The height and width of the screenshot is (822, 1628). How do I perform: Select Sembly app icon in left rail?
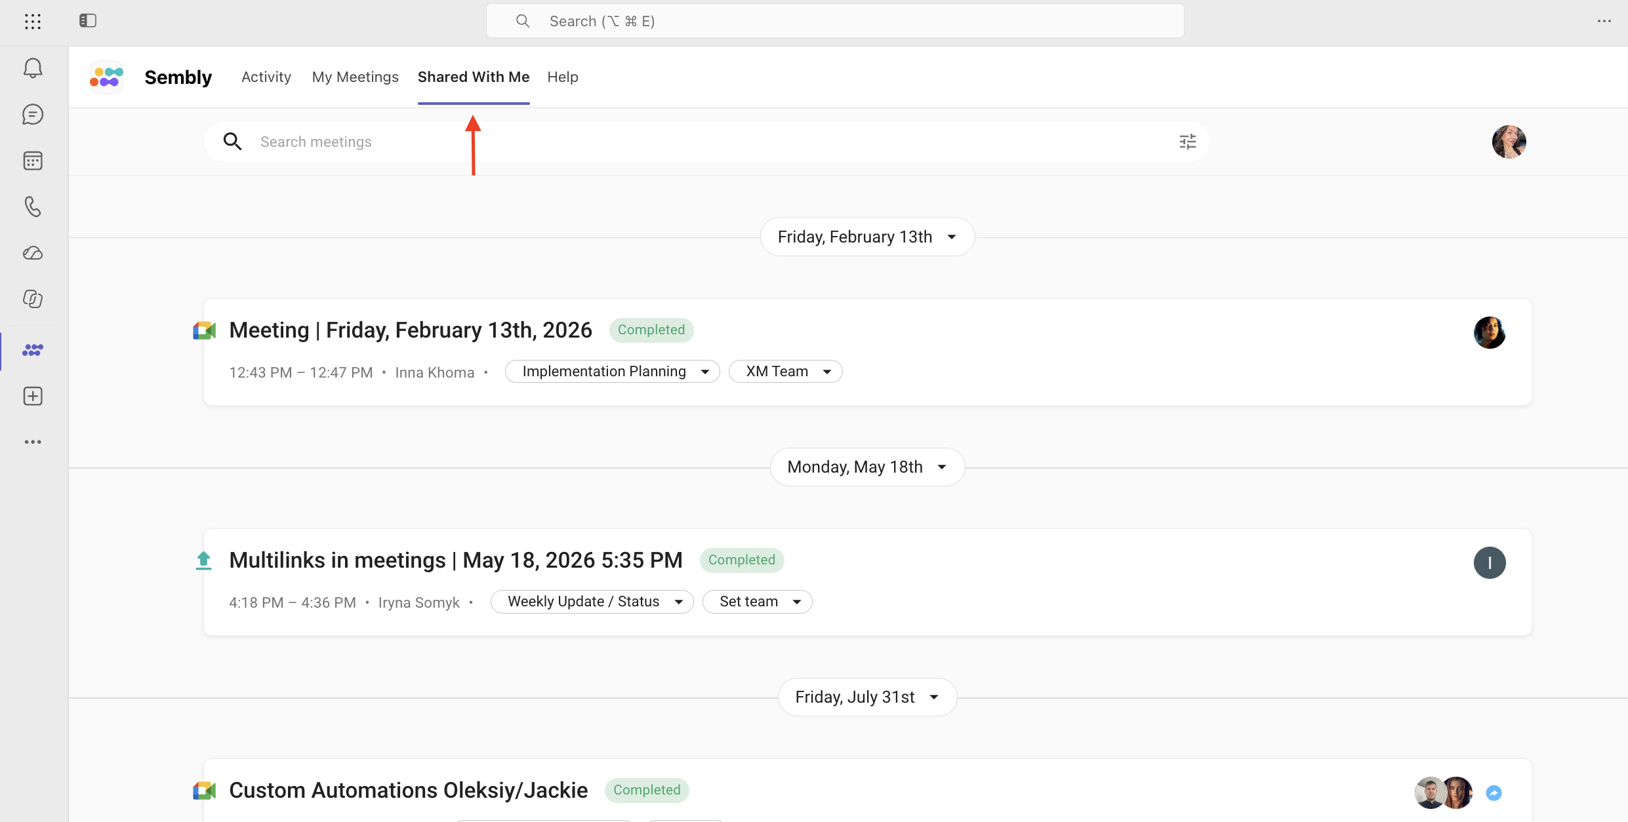tap(33, 350)
